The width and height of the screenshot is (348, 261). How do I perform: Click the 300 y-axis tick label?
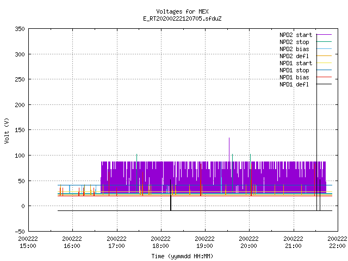coord(20,54)
